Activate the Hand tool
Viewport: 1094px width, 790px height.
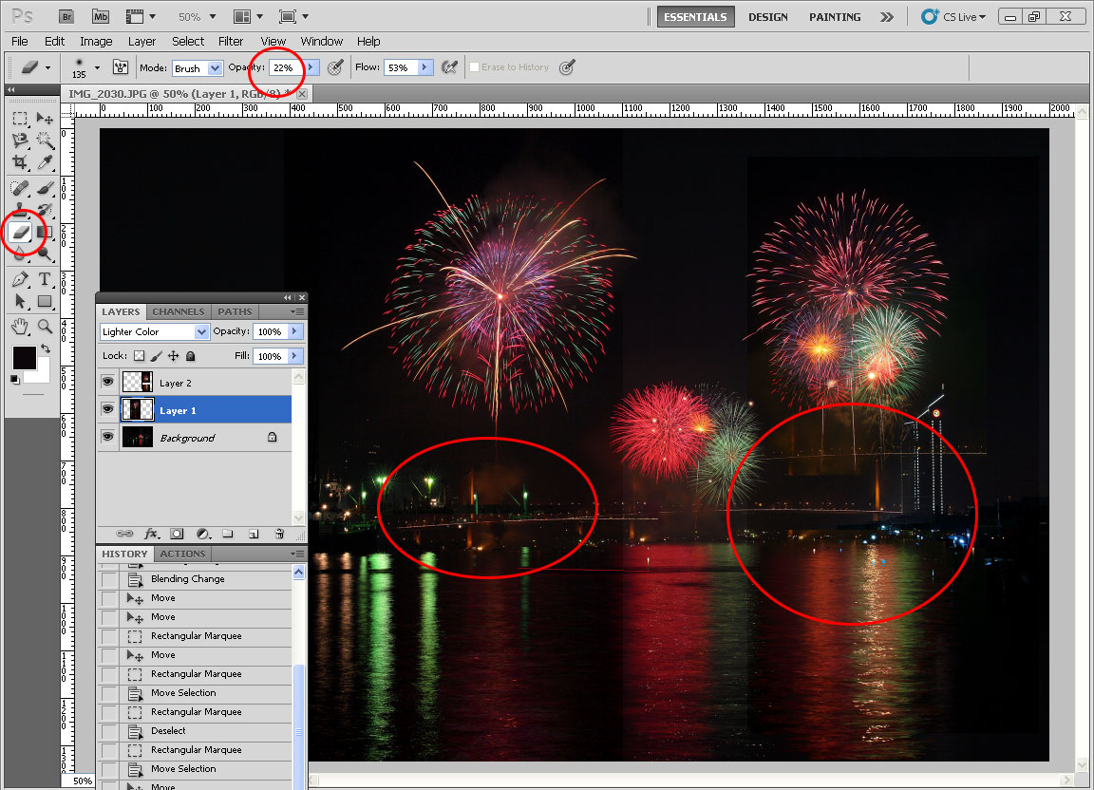[20, 327]
